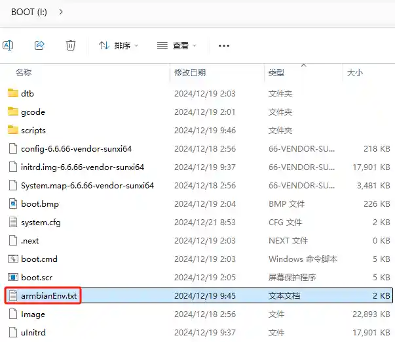Click the dtb folder name
This screenshot has width=395, height=342.
[28, 94]
